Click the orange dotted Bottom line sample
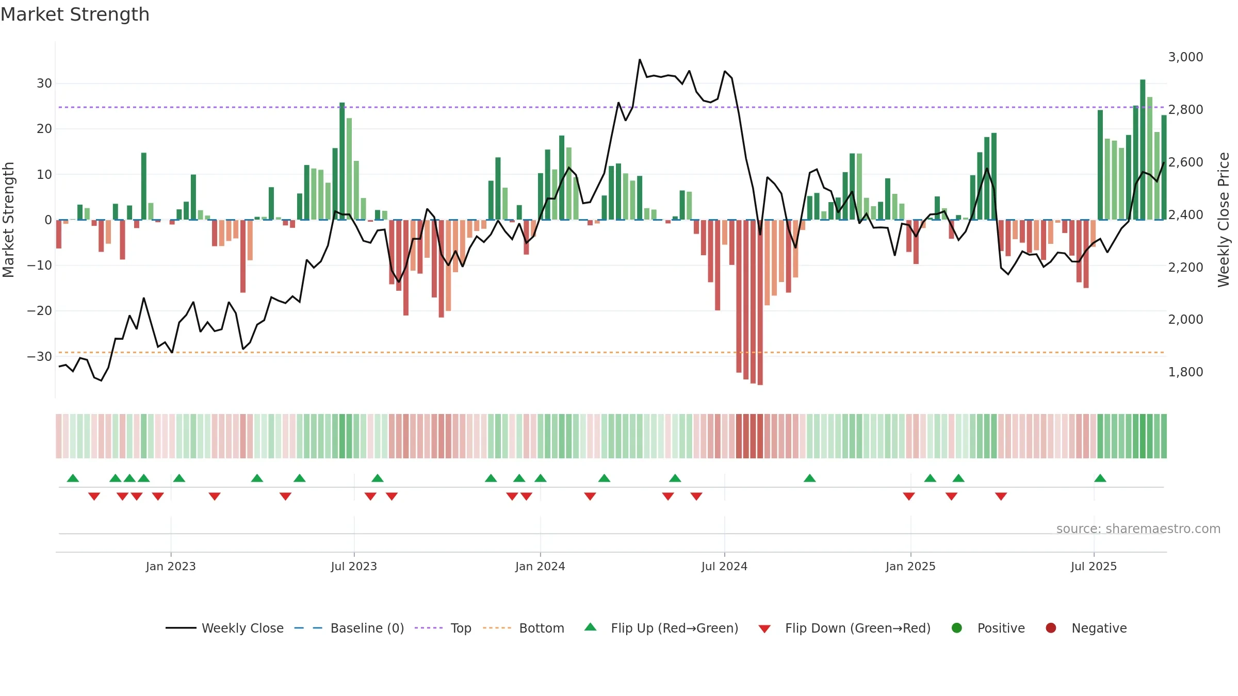Image resolution: width=1238 pixels, height=696 pixels. [x=497, y=628]
